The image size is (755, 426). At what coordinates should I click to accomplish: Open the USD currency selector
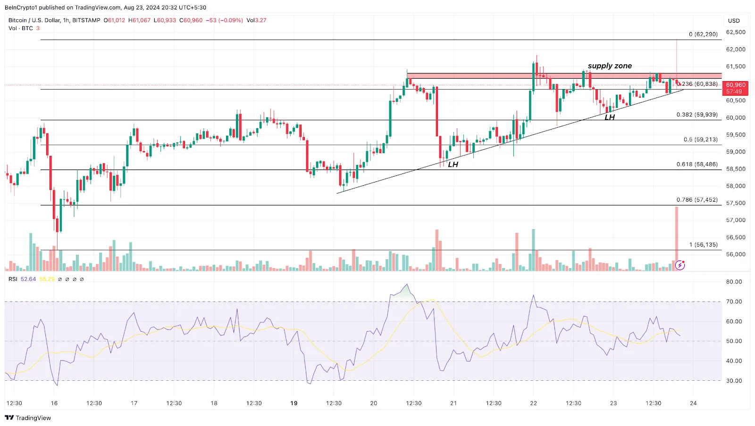pyautogui.click(x=734, y=21)
